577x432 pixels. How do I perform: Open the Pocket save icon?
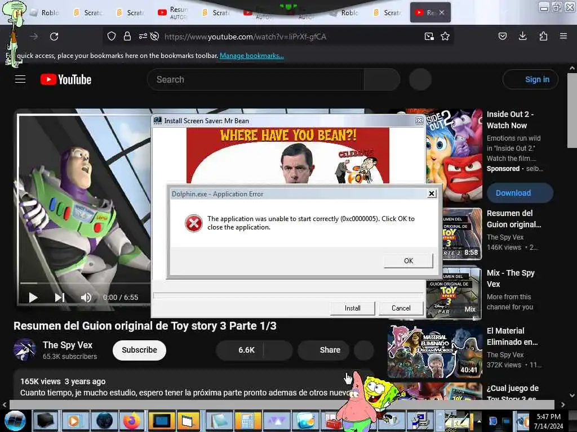502,36
